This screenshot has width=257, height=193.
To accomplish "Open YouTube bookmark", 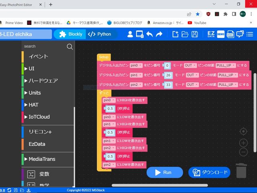I will pos(197,23).
